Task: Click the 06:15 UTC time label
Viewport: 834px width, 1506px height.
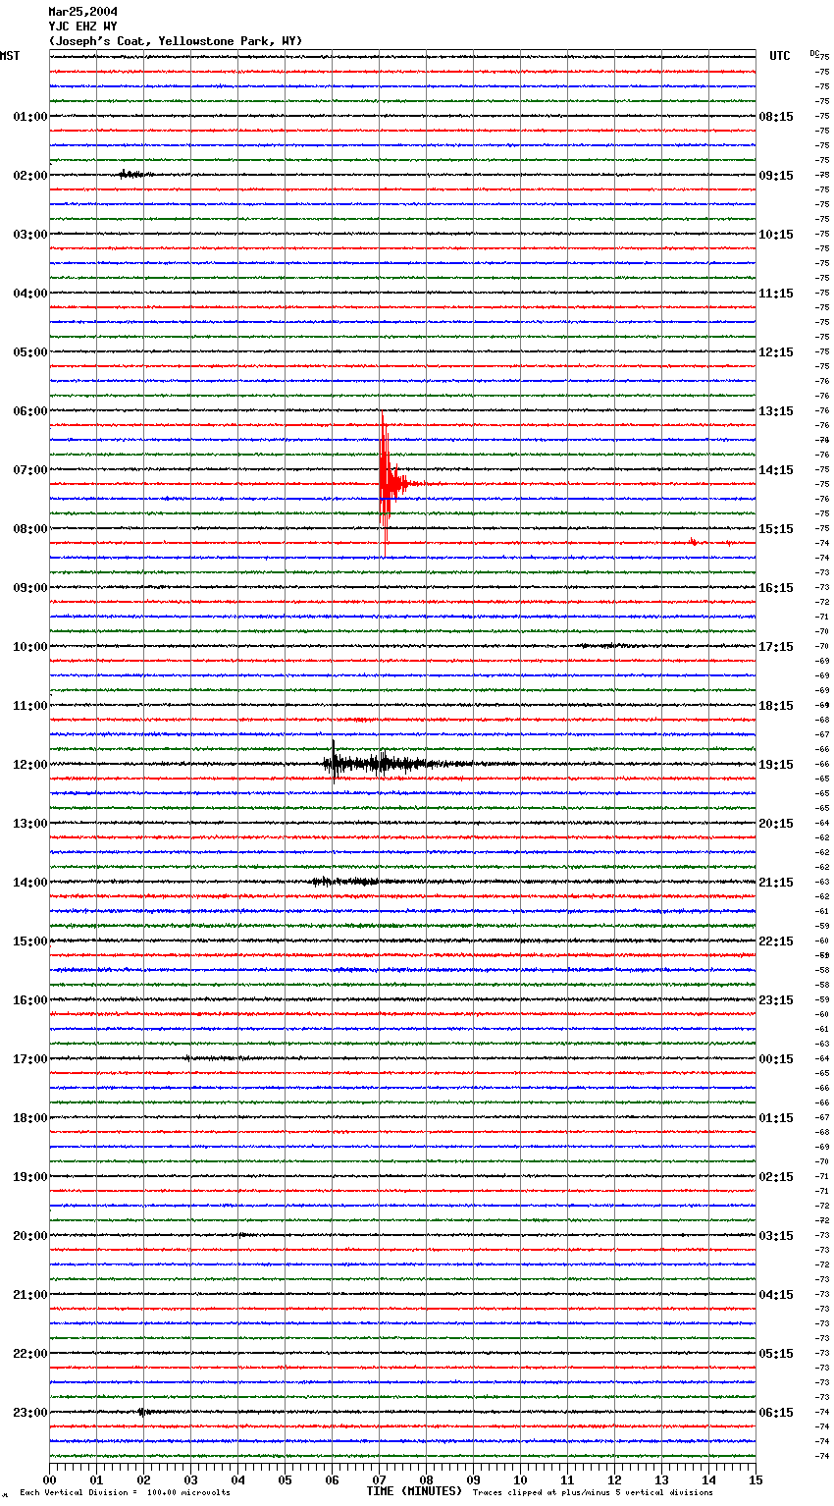Action: [x=776, y=1413]
